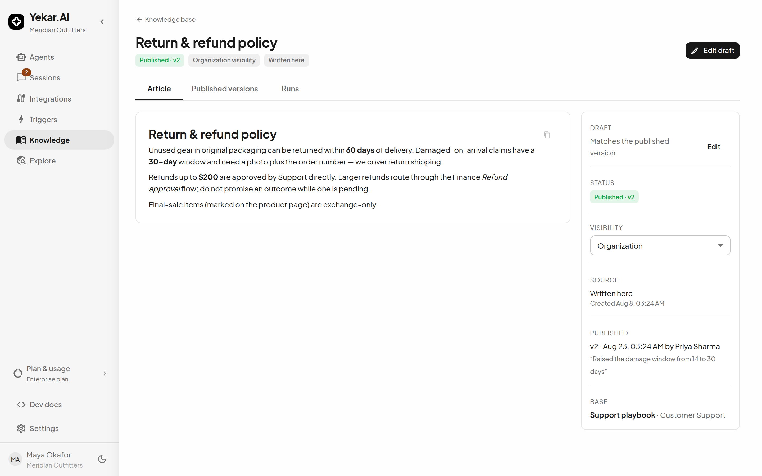Go back to Knowledge base

coord(166,20)
